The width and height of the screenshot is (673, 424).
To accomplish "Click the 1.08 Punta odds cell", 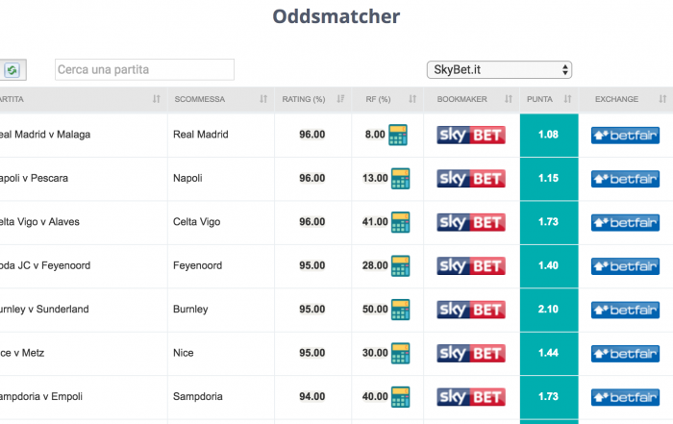I will [549, 135].
